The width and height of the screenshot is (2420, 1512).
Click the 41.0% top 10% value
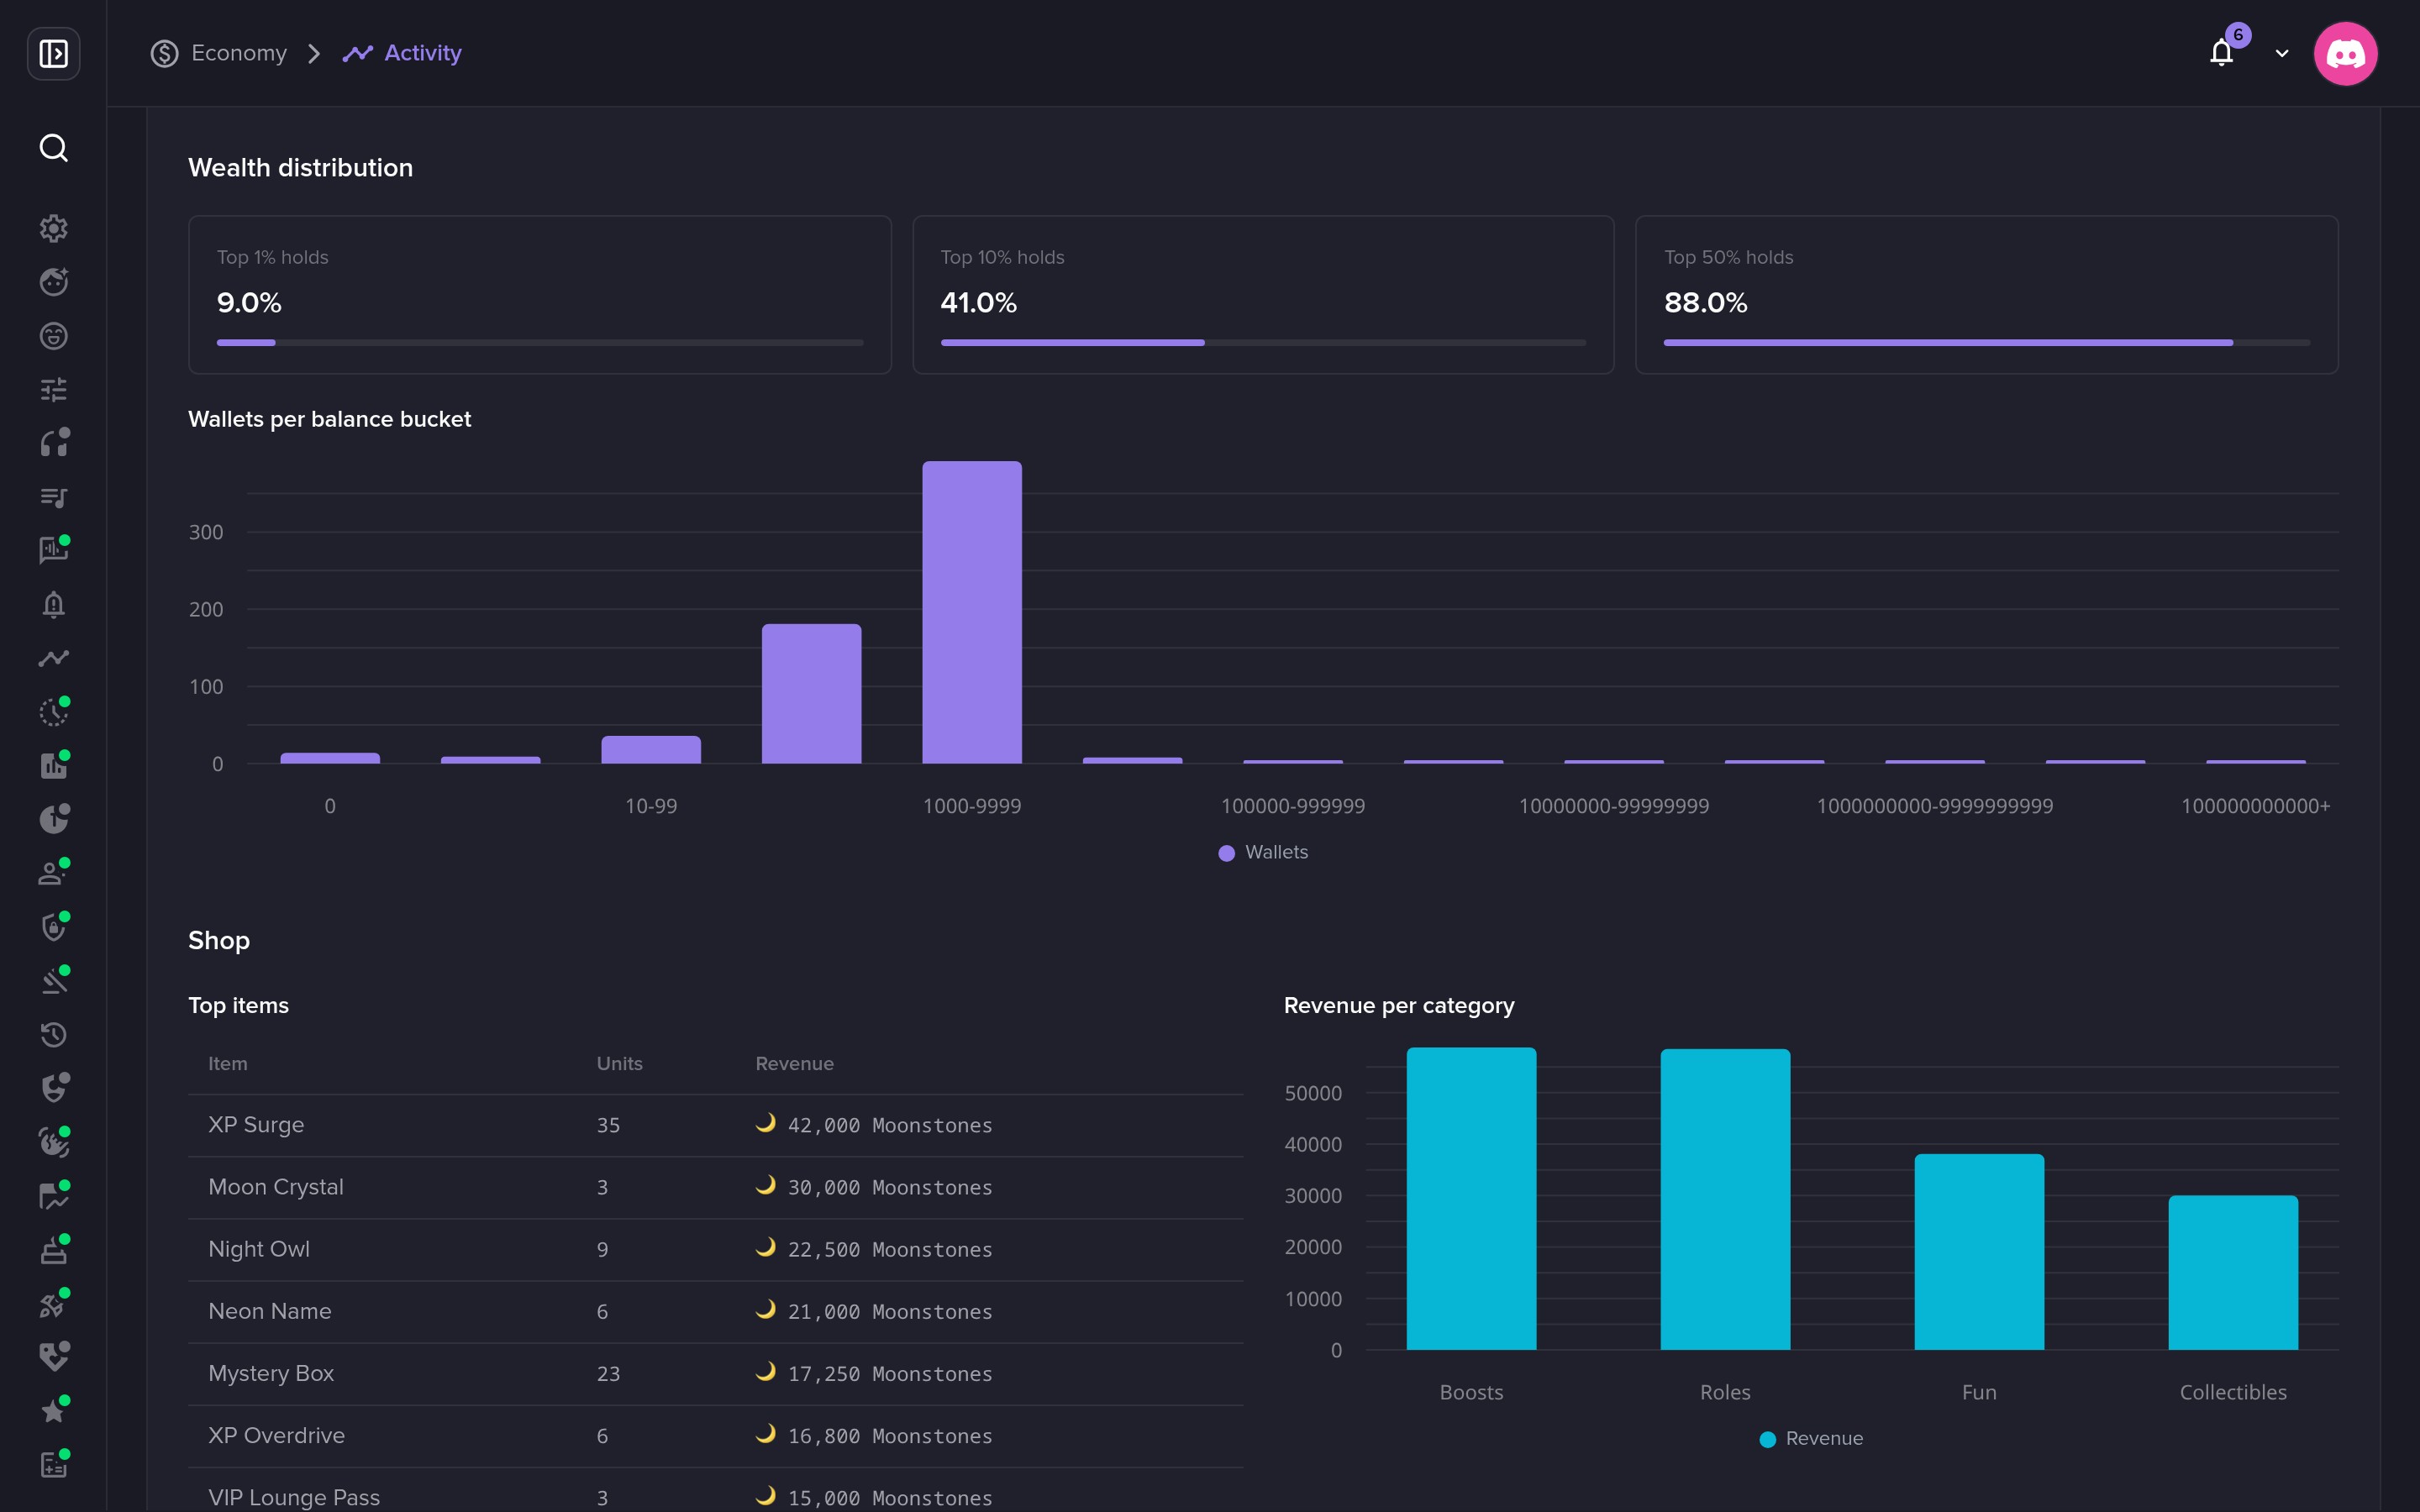(x=978, y=302)
